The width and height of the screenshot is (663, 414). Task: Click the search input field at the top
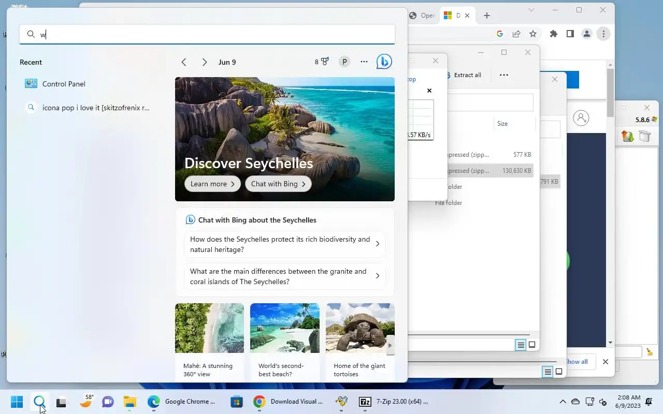(x=207, y=35)
